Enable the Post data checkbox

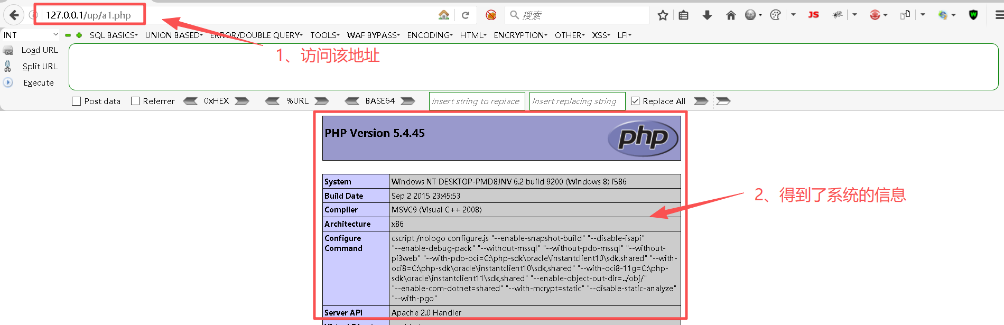[76, 101]
